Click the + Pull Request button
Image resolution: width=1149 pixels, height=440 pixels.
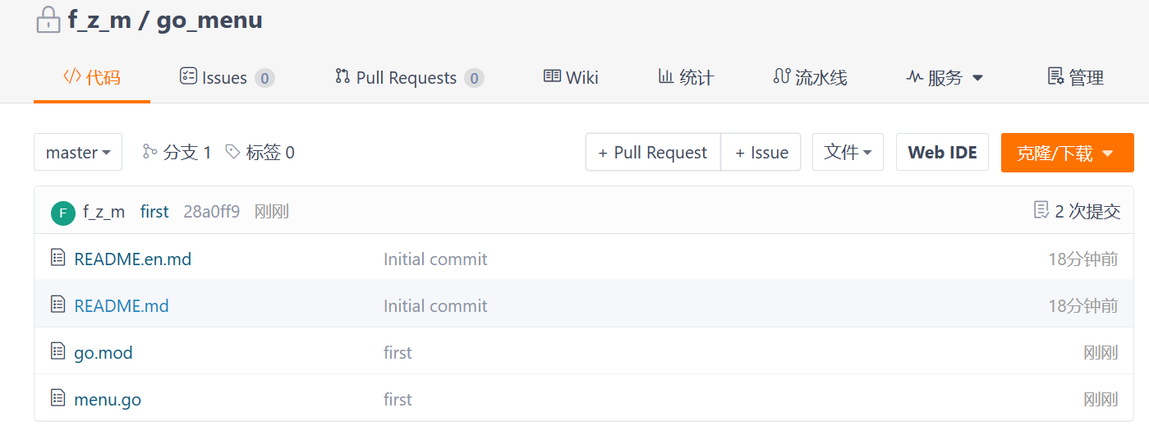pos(653,152)
